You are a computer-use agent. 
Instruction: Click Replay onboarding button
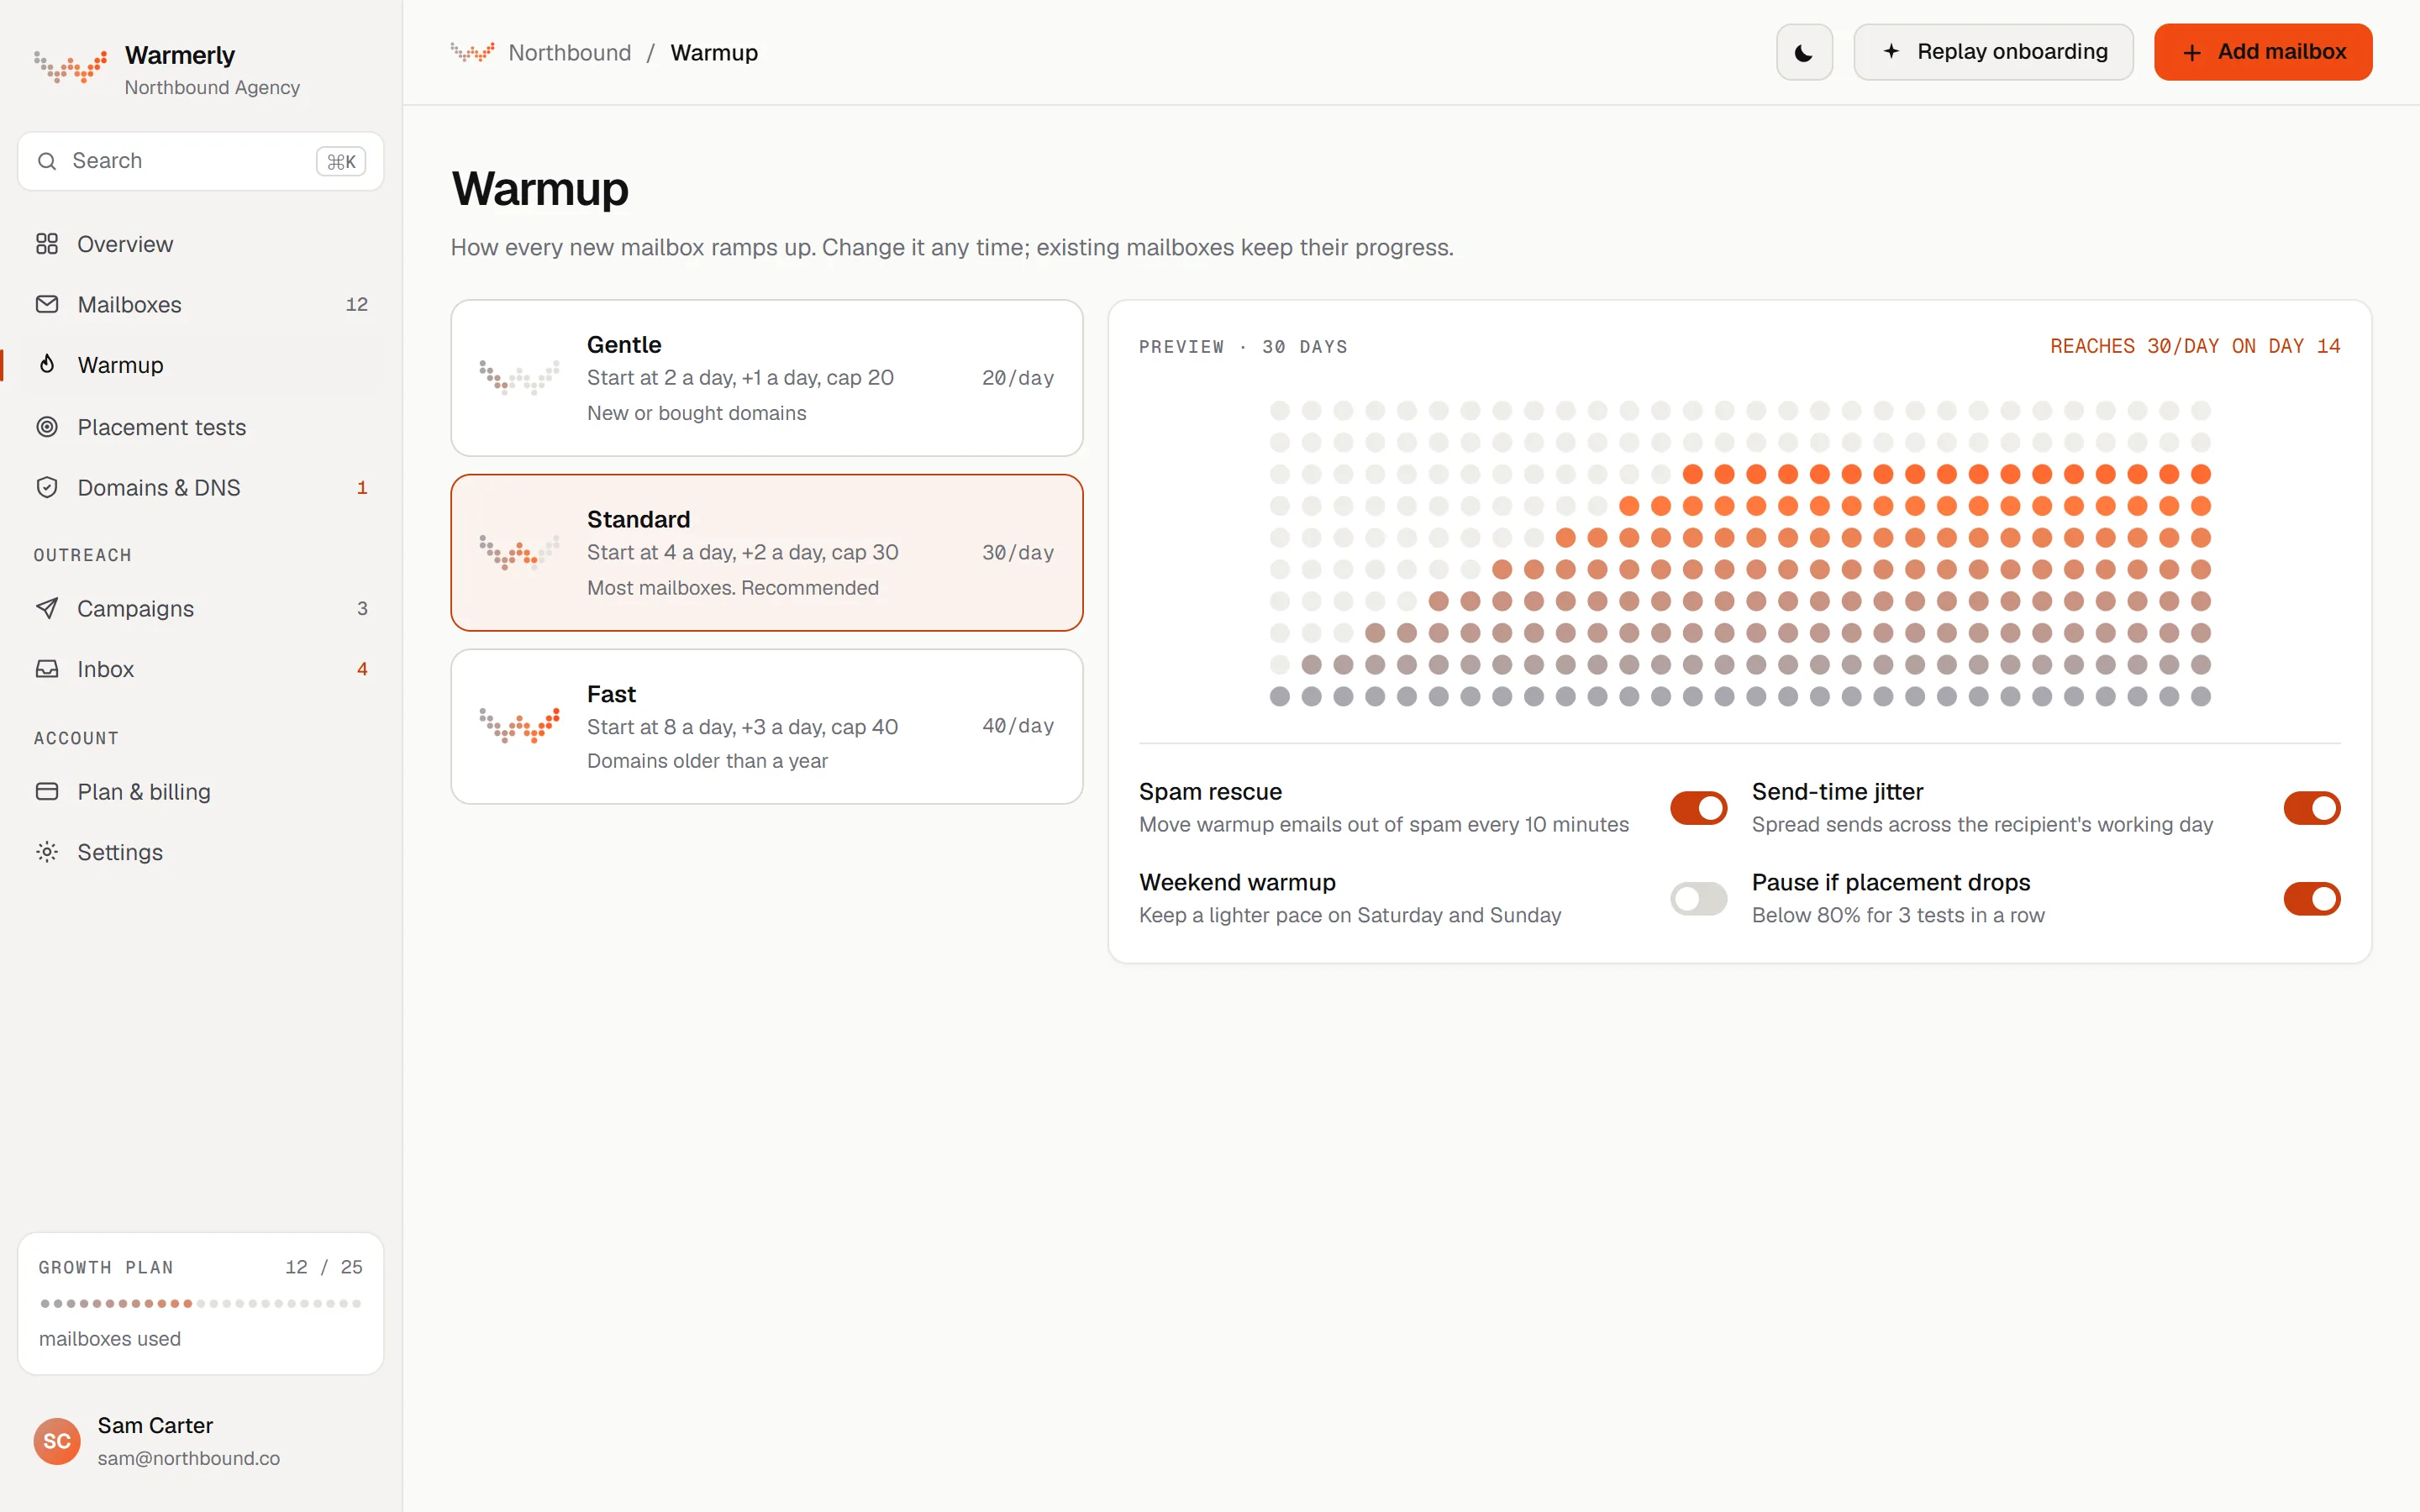click(x=1993, y=52)
